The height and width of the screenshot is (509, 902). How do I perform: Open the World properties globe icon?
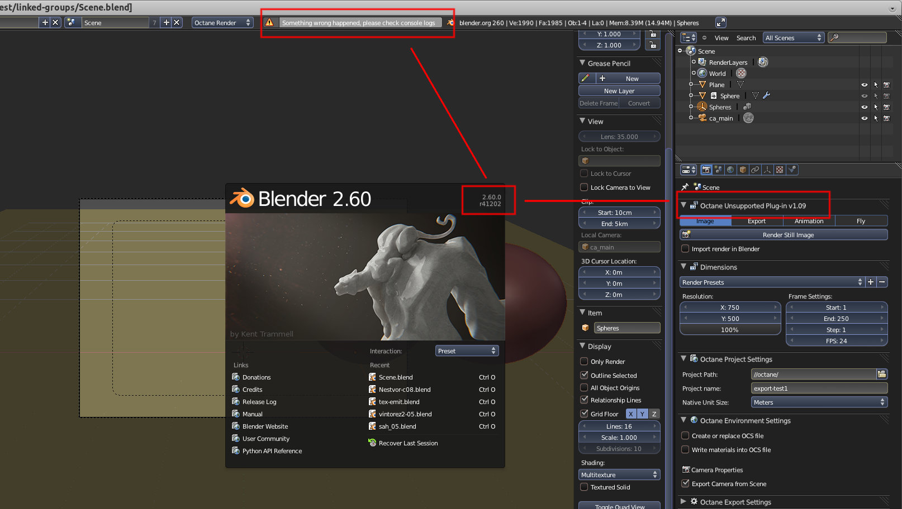(x=730, y=170)
